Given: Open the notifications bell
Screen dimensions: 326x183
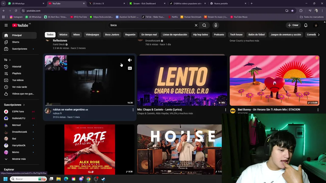Looking at the screenshot, I should coord(306,25).
